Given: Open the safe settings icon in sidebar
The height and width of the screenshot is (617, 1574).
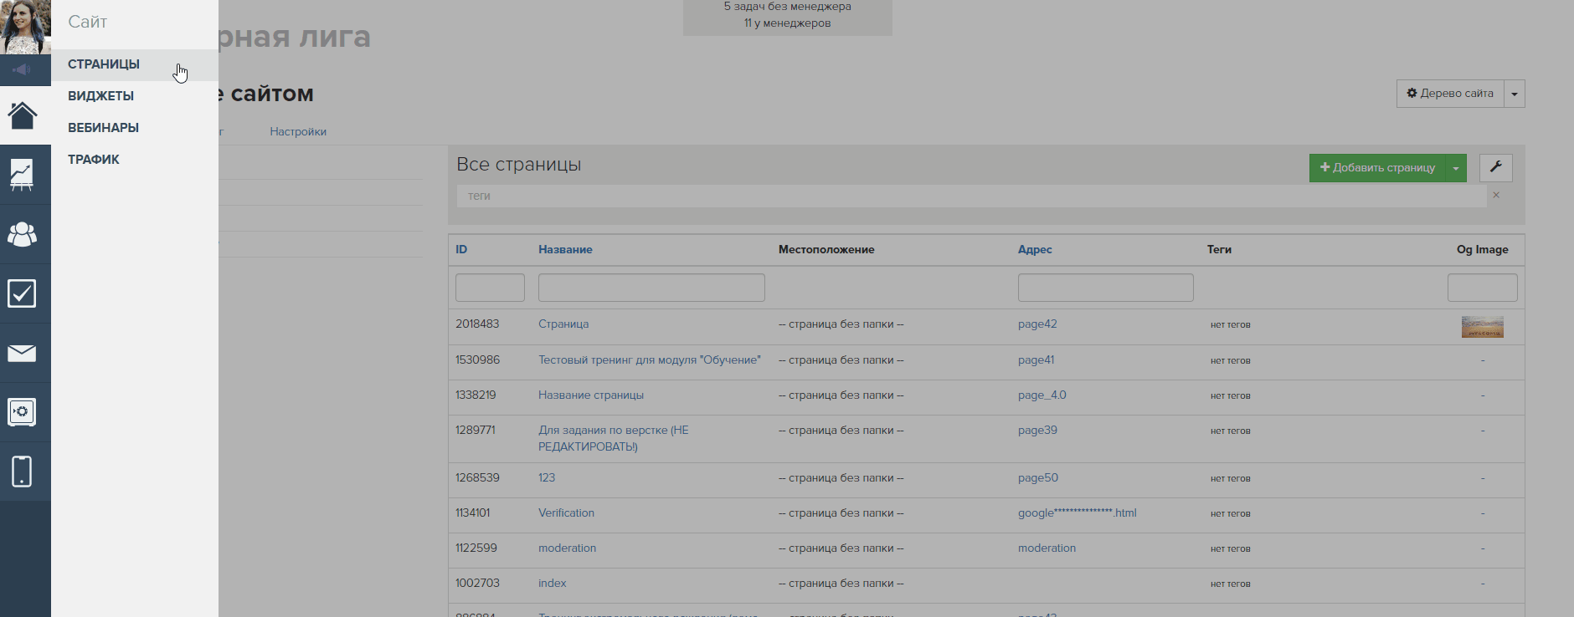Looking at the screenshot, I should (x=23, y=412).
